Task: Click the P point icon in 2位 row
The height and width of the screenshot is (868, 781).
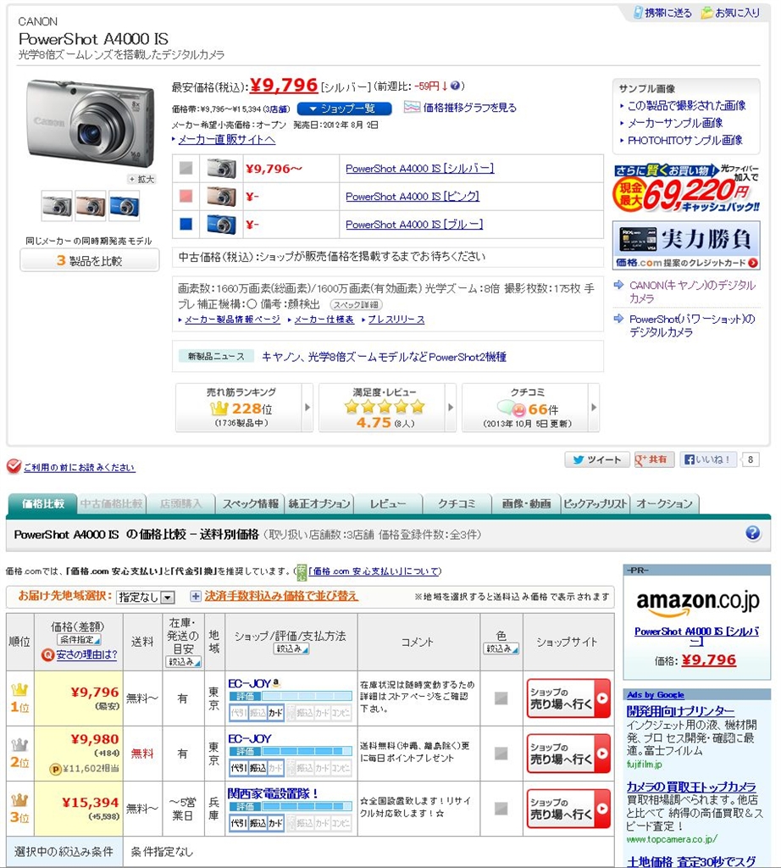Action: click(55, 769)
